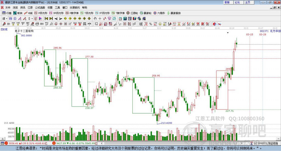Screen dimensions: 281x151
Task: Open the 江恩 menu
Action: (x=30, y=7)
